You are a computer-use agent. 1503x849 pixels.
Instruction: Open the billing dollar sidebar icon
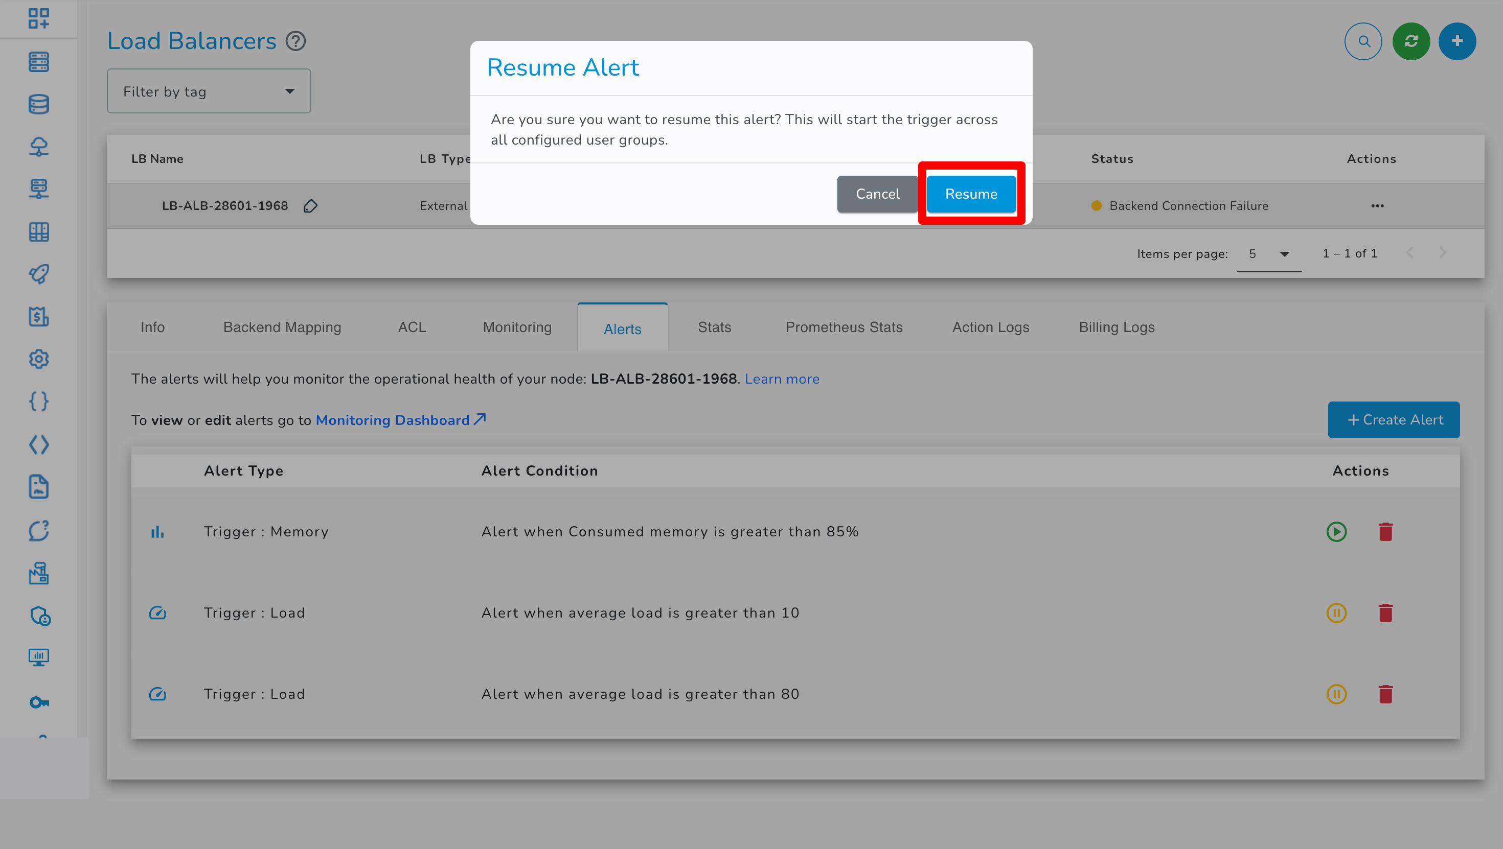click(38, 317)
